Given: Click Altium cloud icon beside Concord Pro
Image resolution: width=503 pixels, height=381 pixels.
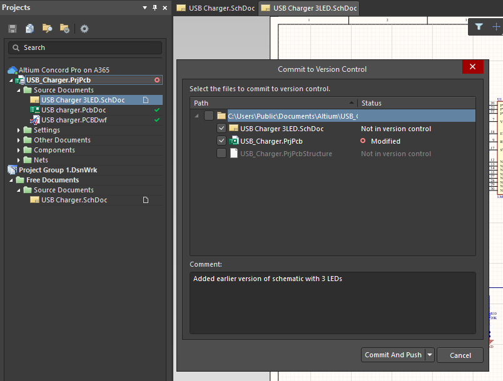Looking at the screenshot, I should click(x=13, y=70).
